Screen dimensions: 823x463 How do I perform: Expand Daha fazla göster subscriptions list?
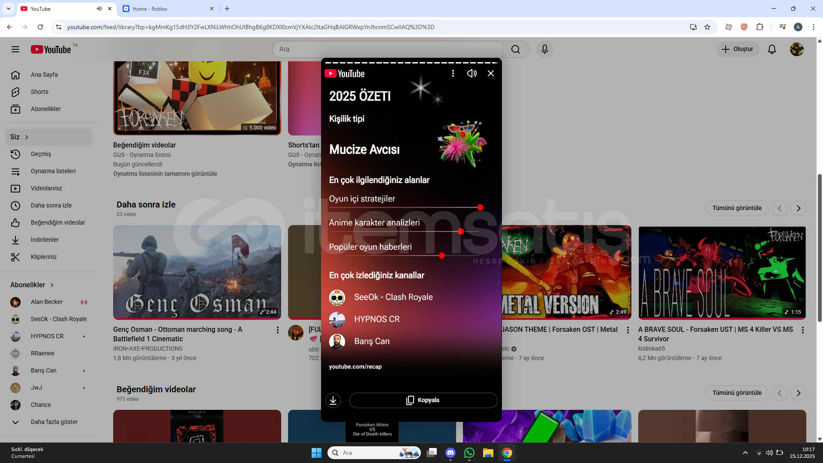[x=54, y=422]
